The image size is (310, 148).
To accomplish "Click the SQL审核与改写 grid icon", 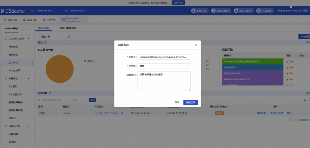I will point(6,39).
